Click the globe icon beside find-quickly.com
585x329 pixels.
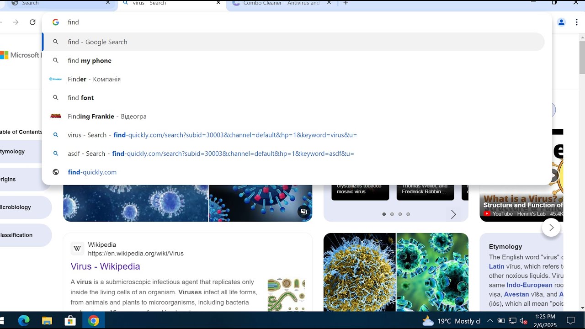pos(56,172)
